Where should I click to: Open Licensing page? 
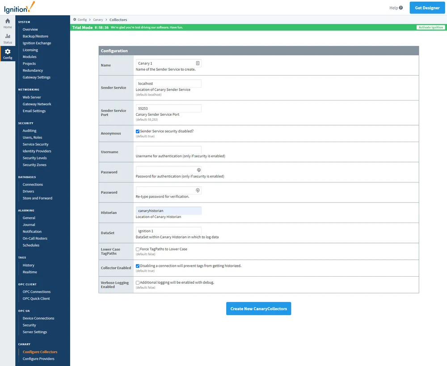click(30, 50)
